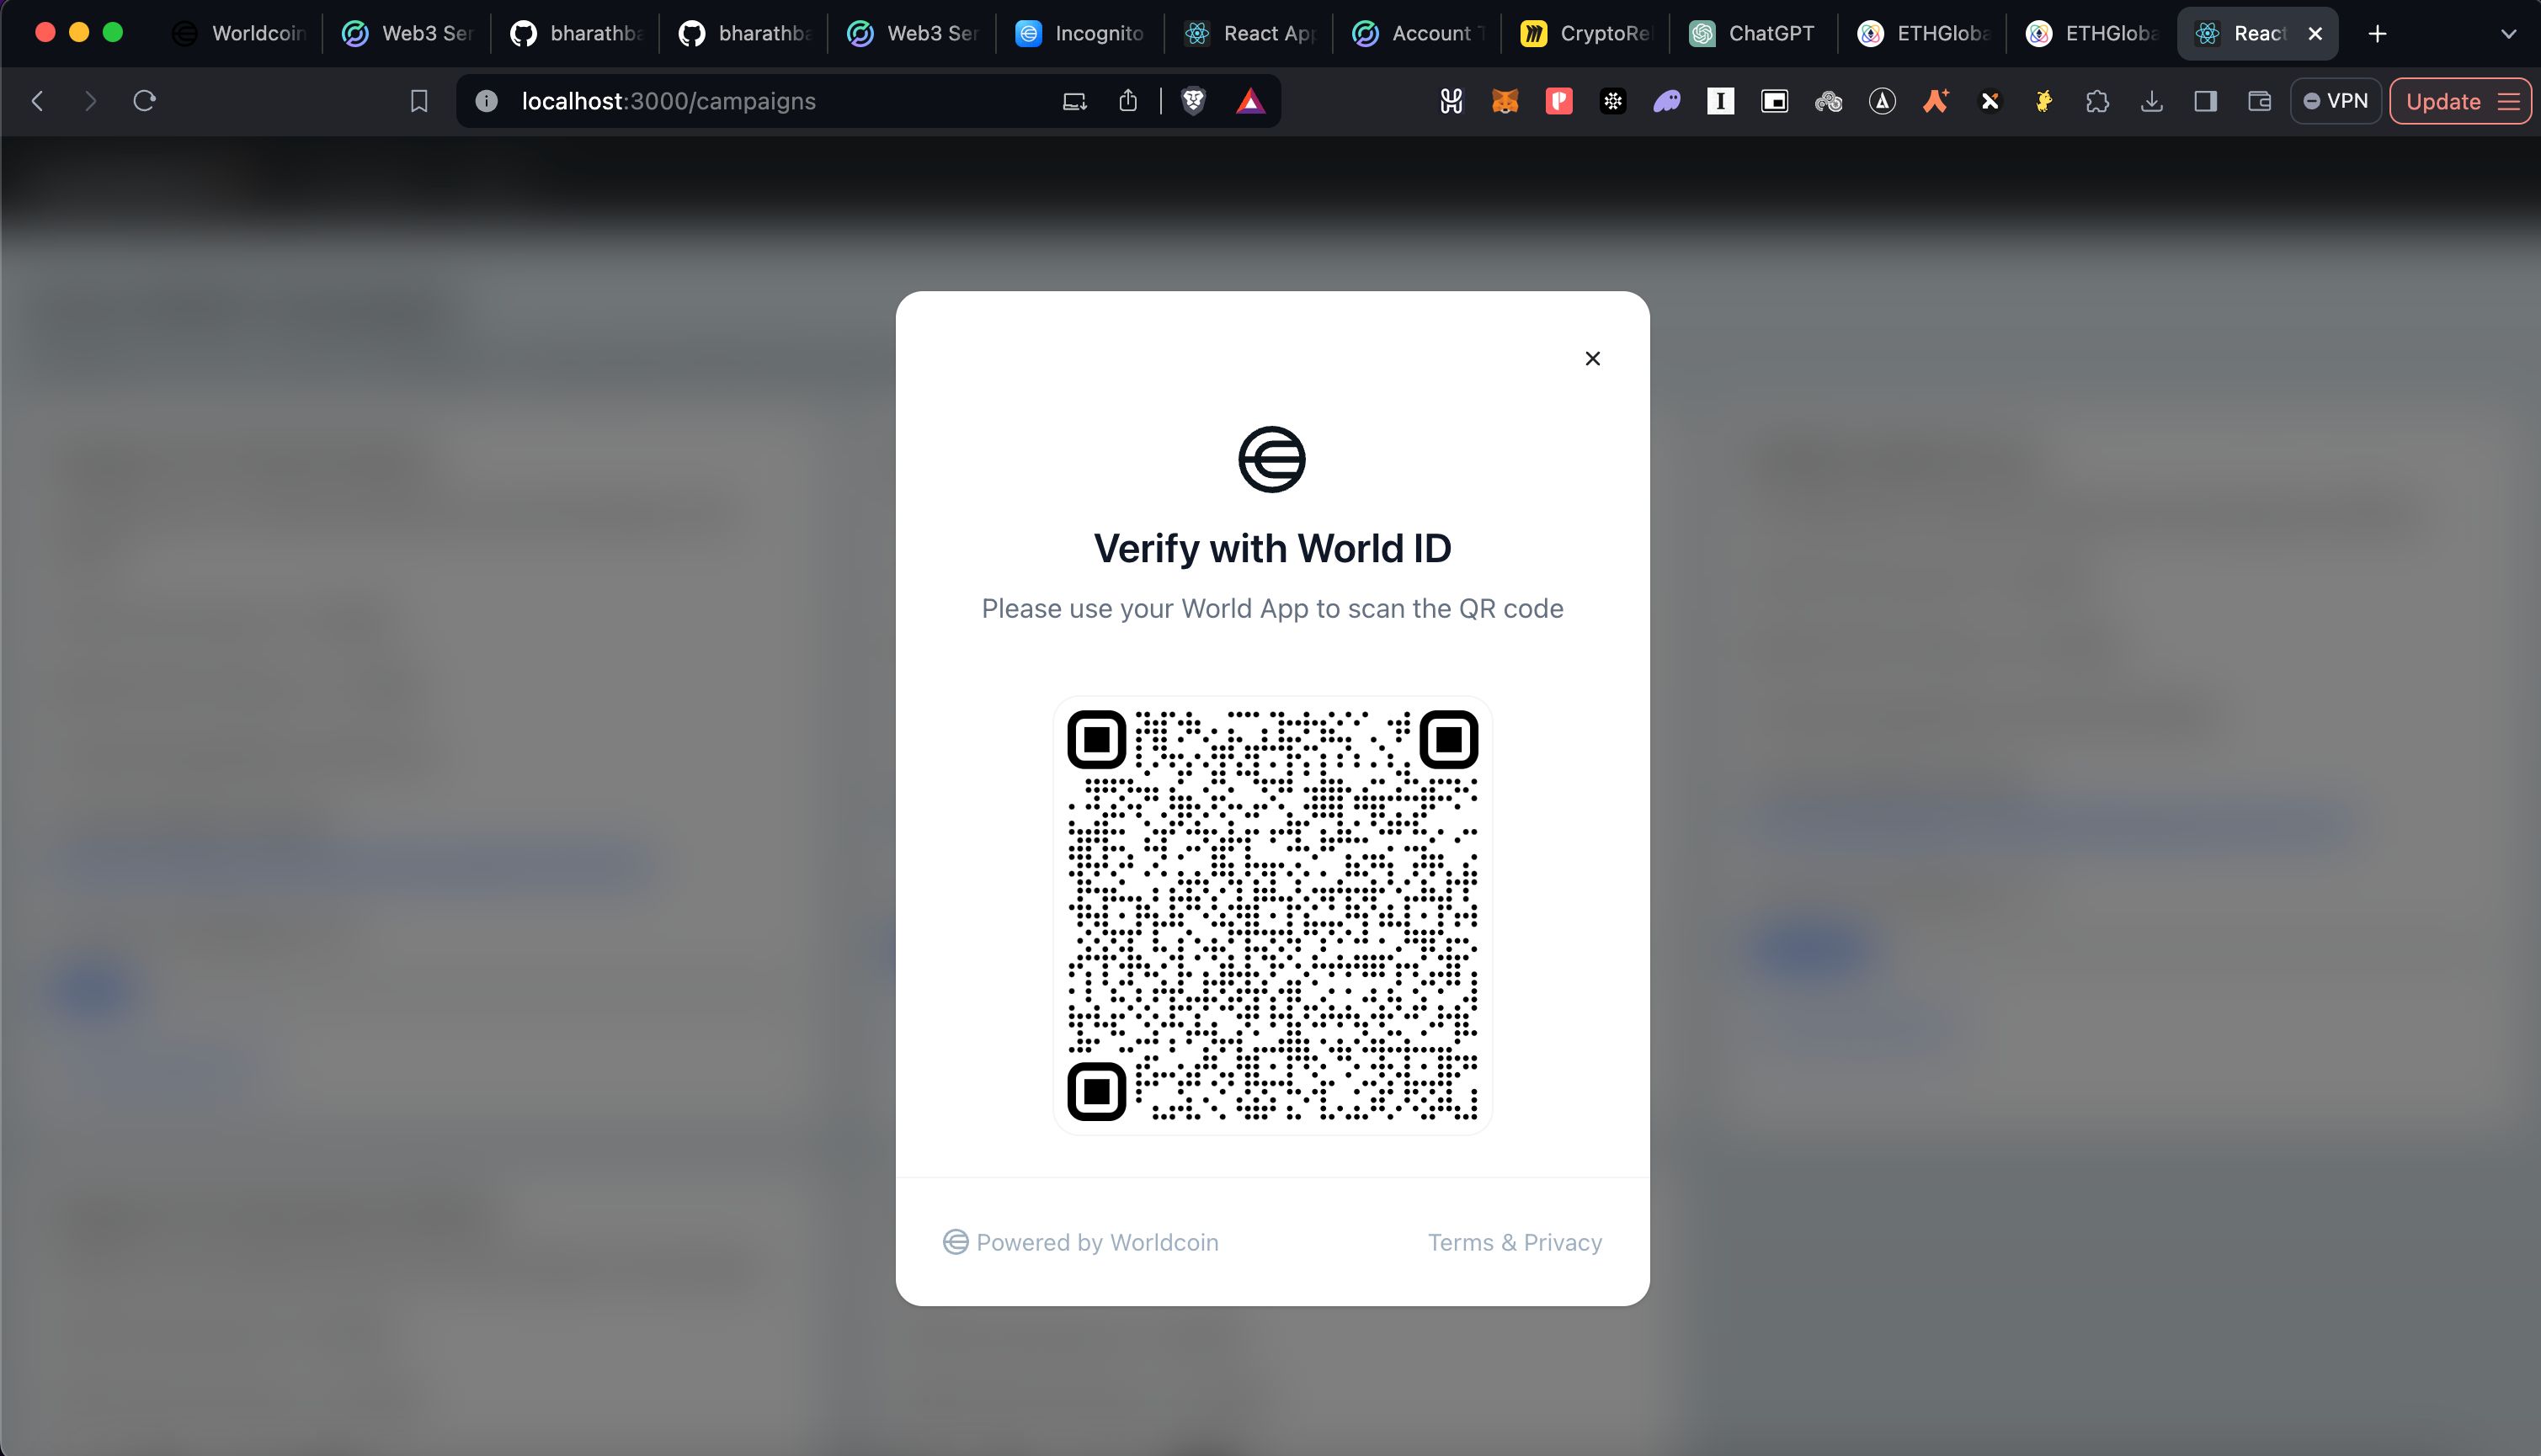
Task: Reload the localhost campaigns page
Action: tap(145, 101)
